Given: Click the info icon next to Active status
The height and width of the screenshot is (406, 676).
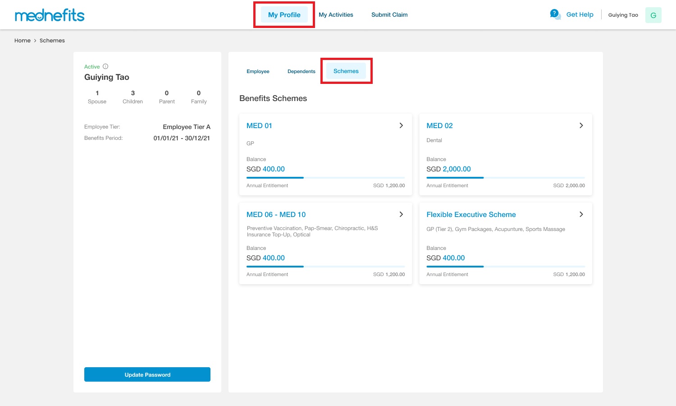Looking at the screenshot, I should coord(105,66).
